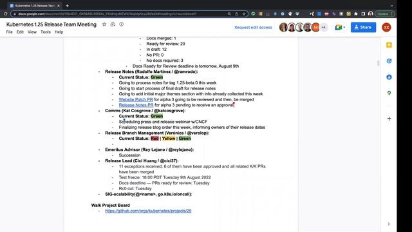The image size is (412, 232).
Task: Click the share icon in the address bar
Action: pos(237,14)
